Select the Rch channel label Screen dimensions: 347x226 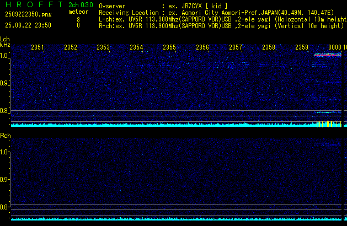click(x=5, y=136)
